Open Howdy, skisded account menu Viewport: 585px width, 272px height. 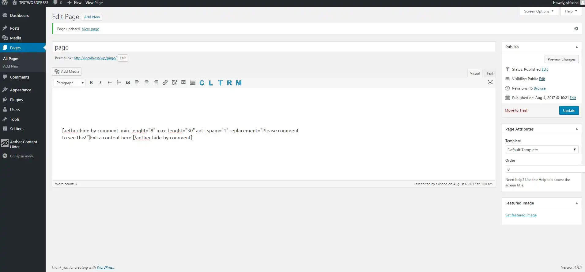click(x=568, y=2)
